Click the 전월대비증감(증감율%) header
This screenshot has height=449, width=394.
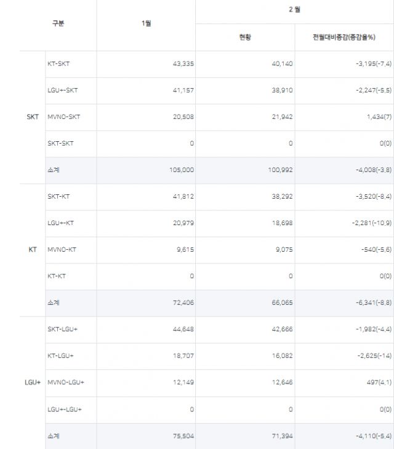(x=344, y=38)
